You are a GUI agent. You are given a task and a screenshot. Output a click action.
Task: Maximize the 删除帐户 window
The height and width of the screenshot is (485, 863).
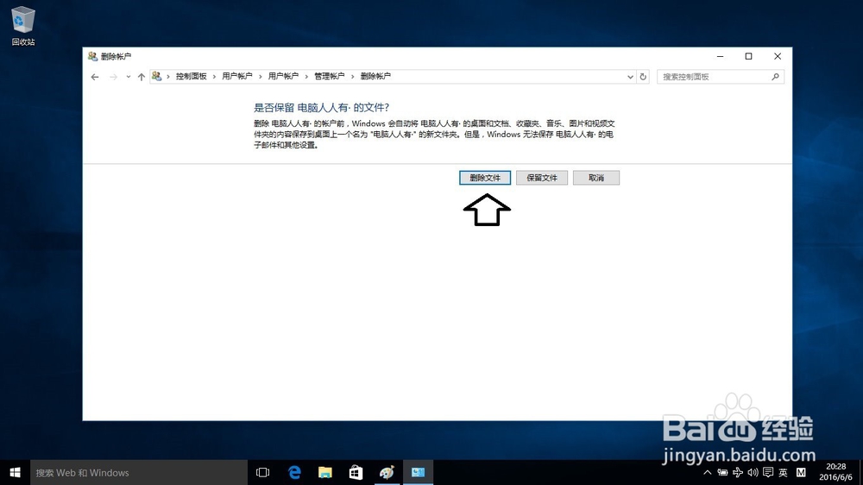click(x=748, y=56)
